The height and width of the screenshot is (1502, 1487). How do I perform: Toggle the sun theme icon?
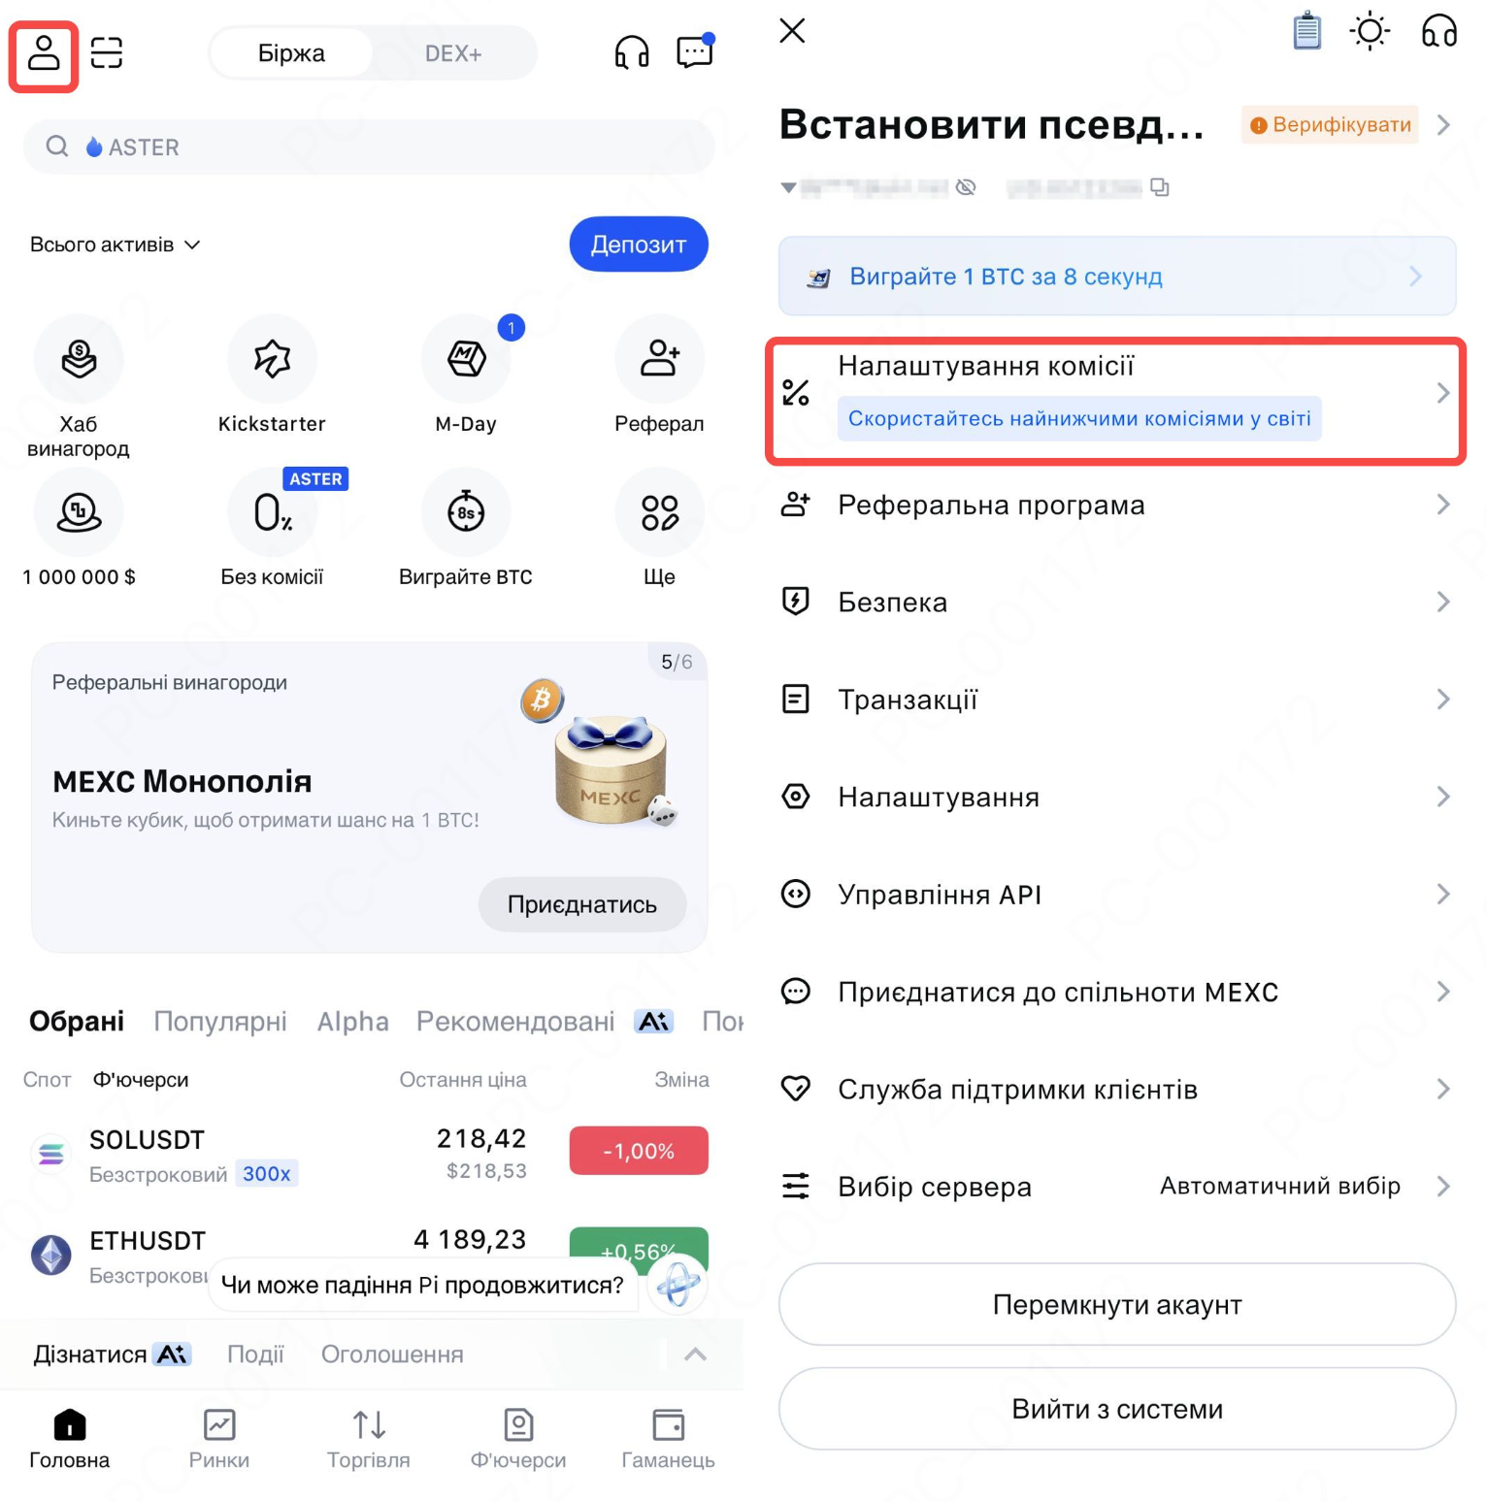pyautogui.click(x=1370, y=31)
